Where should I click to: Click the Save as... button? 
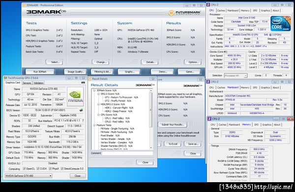193,144
